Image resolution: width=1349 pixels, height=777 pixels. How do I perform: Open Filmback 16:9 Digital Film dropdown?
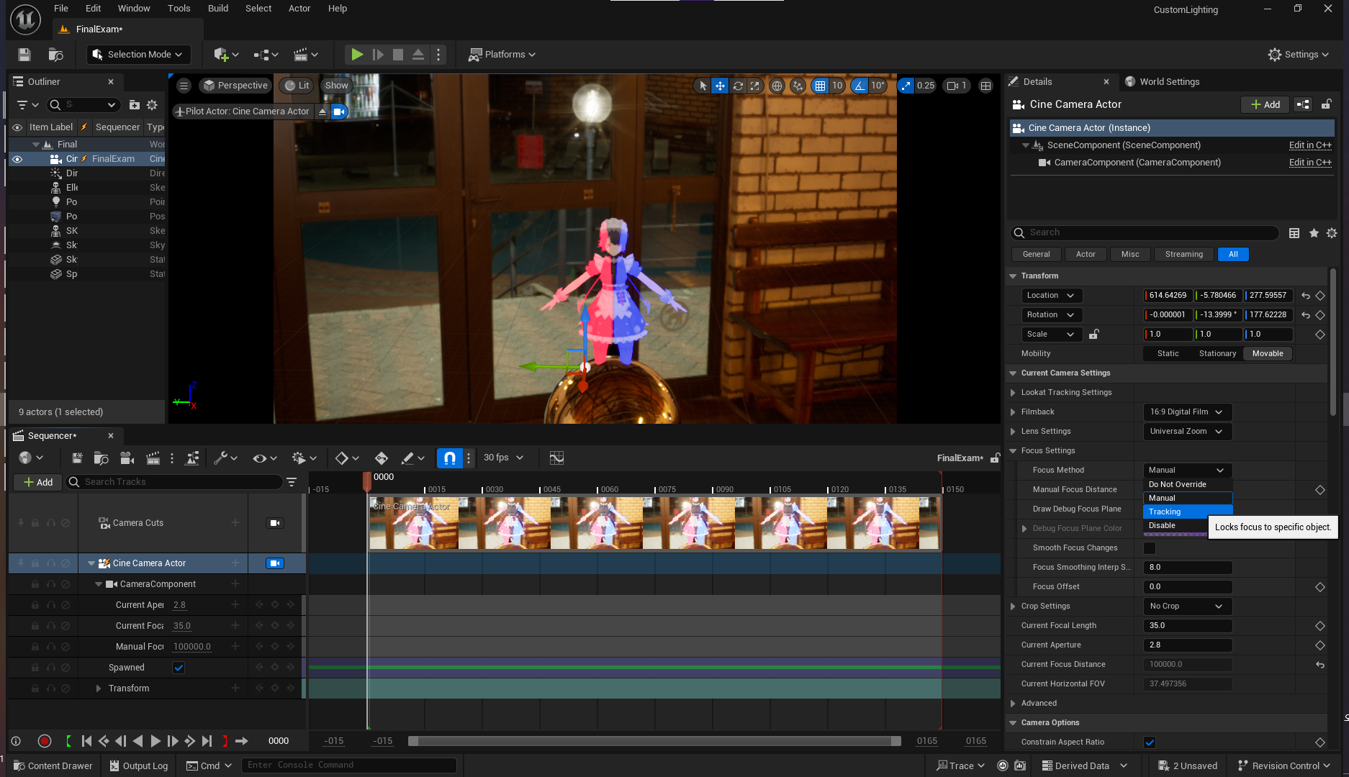pos(1187,412)
